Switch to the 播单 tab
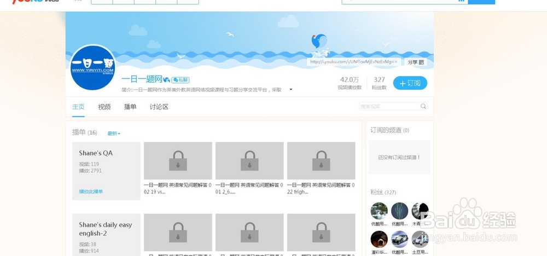Viewport: 547px width, 256px height. (x=130, y=107)
